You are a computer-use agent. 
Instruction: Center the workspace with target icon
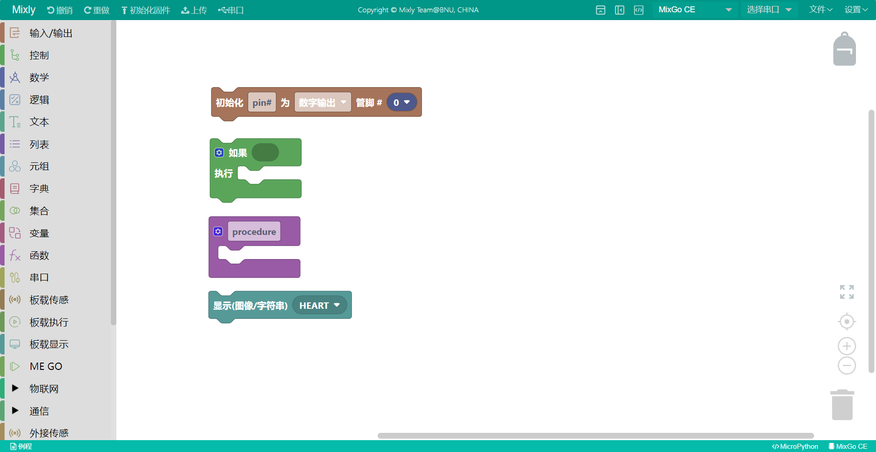(847, 322)
